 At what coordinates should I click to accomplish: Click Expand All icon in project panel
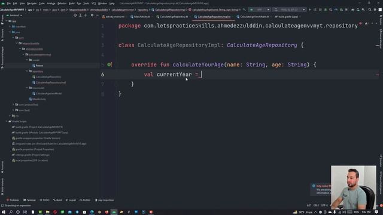(x=80, y=16)
